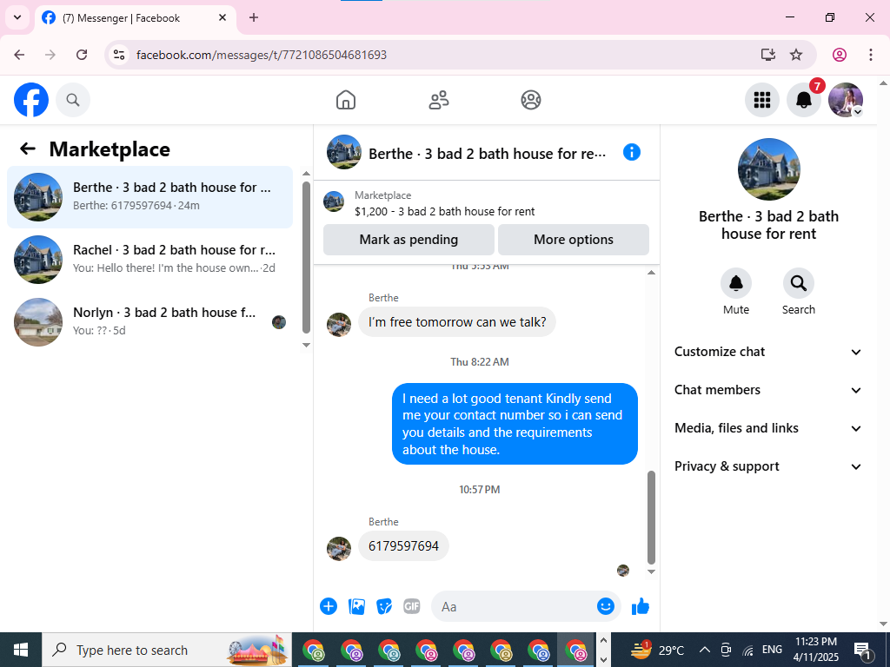Image resolution: width=890 pixels, height=667 pixels.
Task: Open account profile picture menu
Action: tap(846, 100)
